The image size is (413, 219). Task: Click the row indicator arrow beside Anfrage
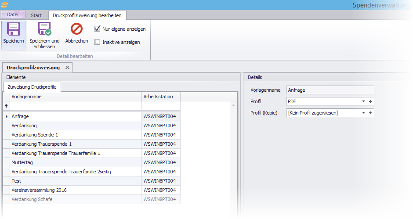click(6, 116)
